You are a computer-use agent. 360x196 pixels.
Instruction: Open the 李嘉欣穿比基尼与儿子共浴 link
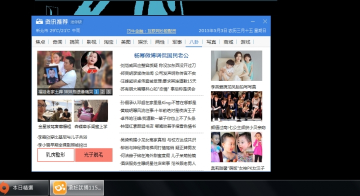(62, 137)
